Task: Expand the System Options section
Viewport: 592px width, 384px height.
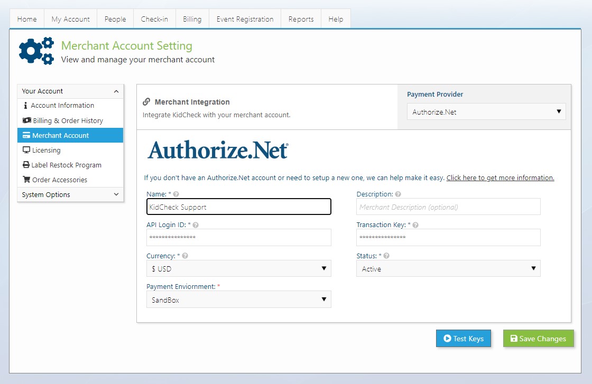Action: point(70,194)
